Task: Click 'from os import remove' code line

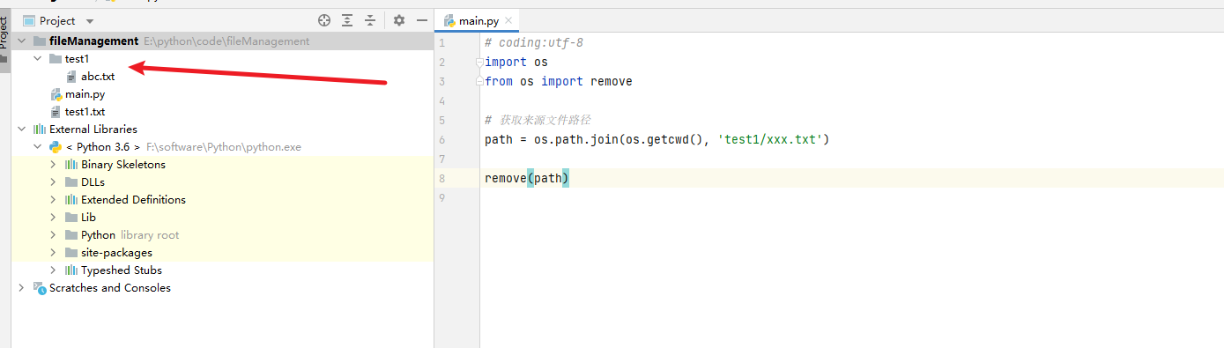Action: point(559,81)
